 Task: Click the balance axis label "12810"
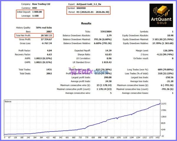coord(164,117)
